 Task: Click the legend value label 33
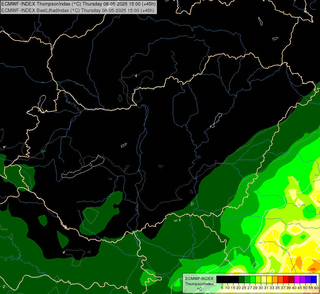tap(272, 288)
